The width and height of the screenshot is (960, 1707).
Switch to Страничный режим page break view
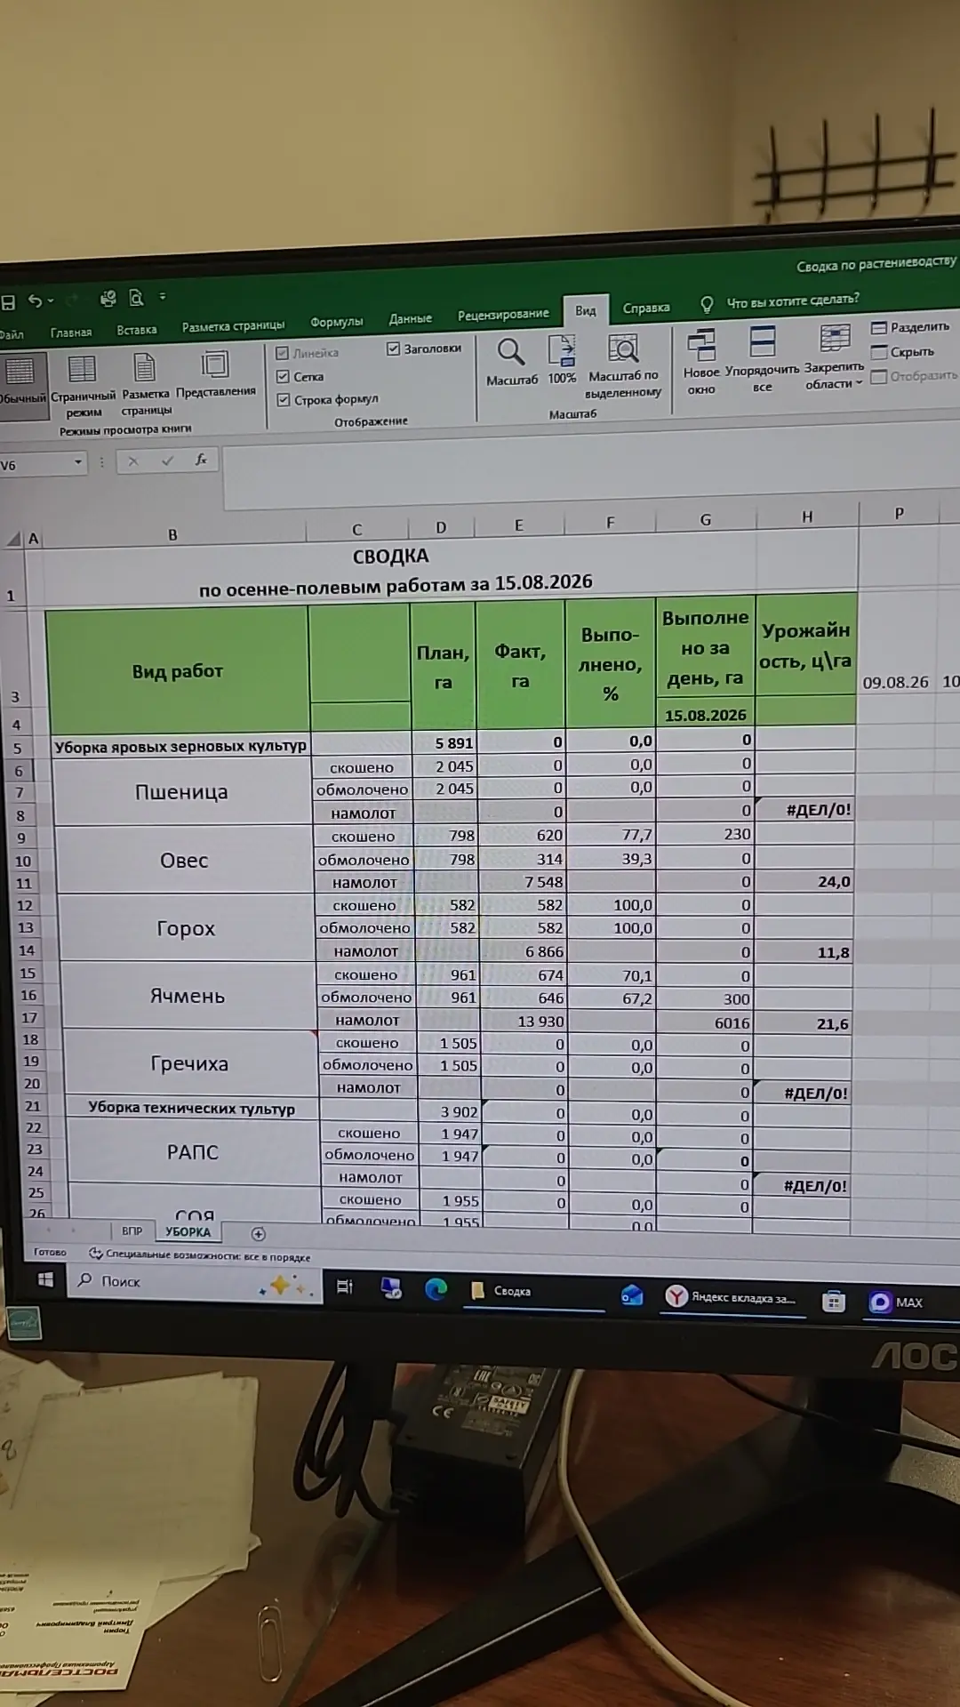[x=83, y=386]
